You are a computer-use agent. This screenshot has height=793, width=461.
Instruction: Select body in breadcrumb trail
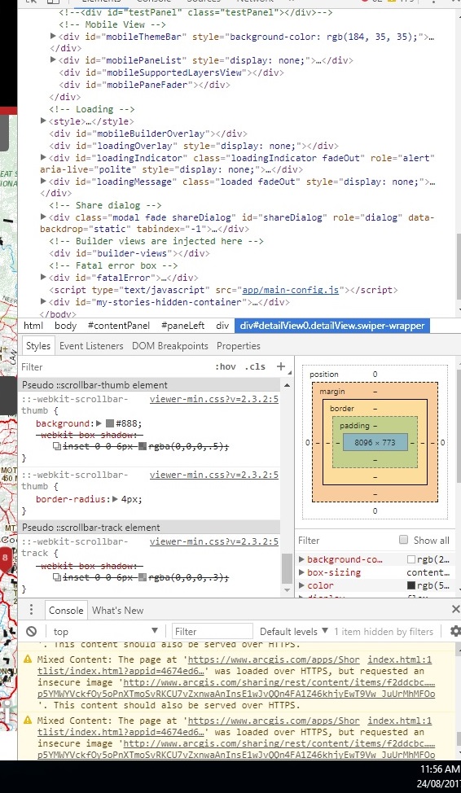coord(65,326)
